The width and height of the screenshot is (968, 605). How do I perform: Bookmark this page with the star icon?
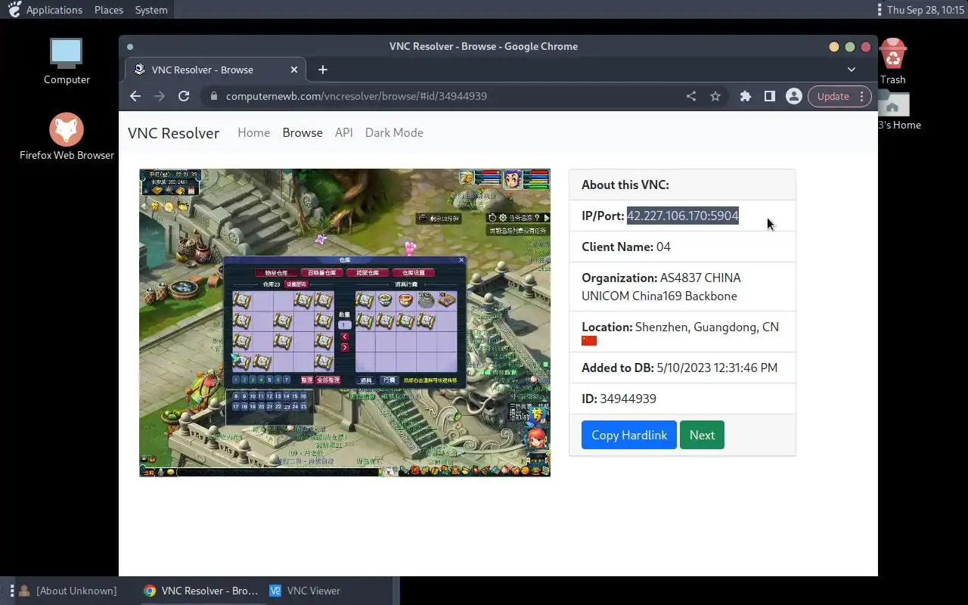click(715, 96)
